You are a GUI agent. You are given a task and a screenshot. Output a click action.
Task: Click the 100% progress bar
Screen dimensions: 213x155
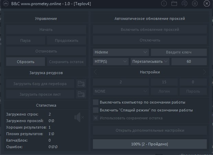tap(150, 144)
